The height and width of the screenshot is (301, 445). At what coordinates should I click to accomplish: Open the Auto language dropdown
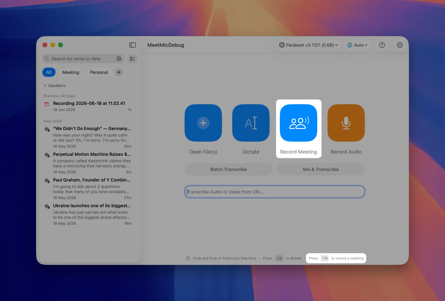tap(357, 45)
